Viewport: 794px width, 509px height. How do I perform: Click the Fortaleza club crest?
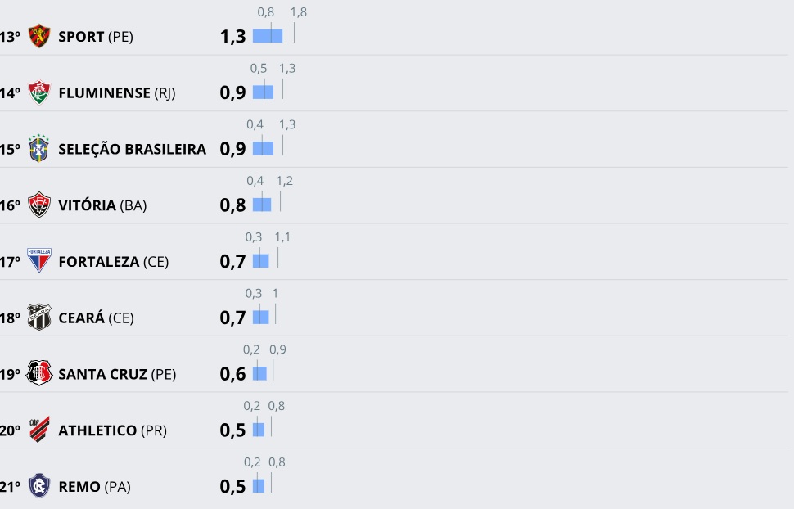pyautogui.click(x=39, y=261)
